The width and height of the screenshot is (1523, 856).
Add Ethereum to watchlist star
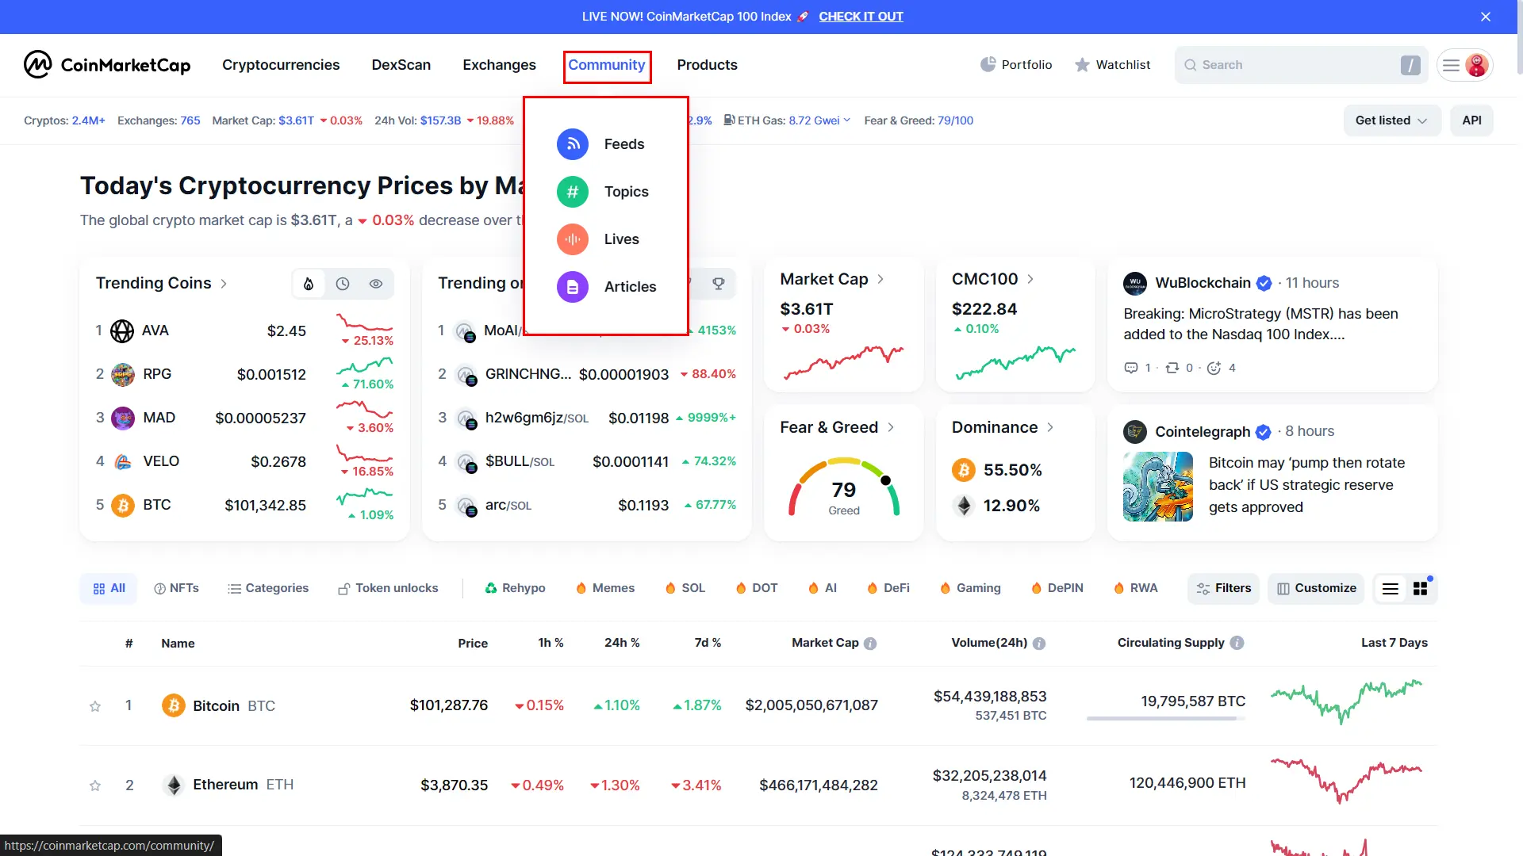[95, 785]
